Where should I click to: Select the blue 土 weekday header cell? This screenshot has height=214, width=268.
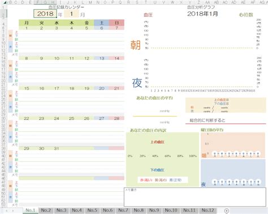coord(102,23)
